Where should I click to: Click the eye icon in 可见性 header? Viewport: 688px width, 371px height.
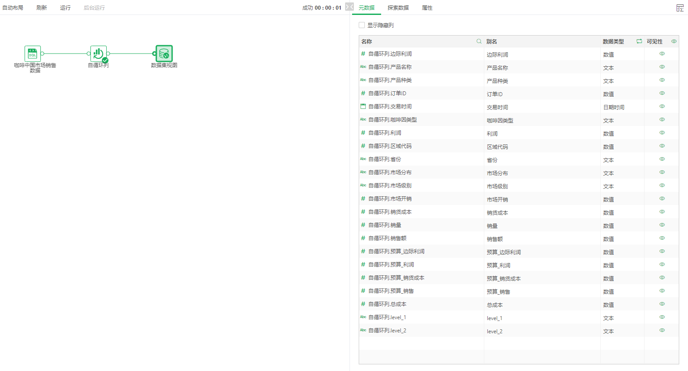point(674,41)
